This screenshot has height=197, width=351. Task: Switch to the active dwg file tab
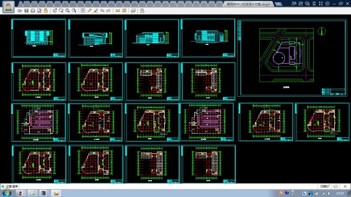point(248,4)
